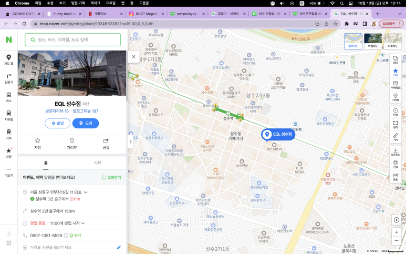This screenshot has height=254, width=406.
Task: Open the 파일 menu in menu bar
Action: tap(38, 3)
